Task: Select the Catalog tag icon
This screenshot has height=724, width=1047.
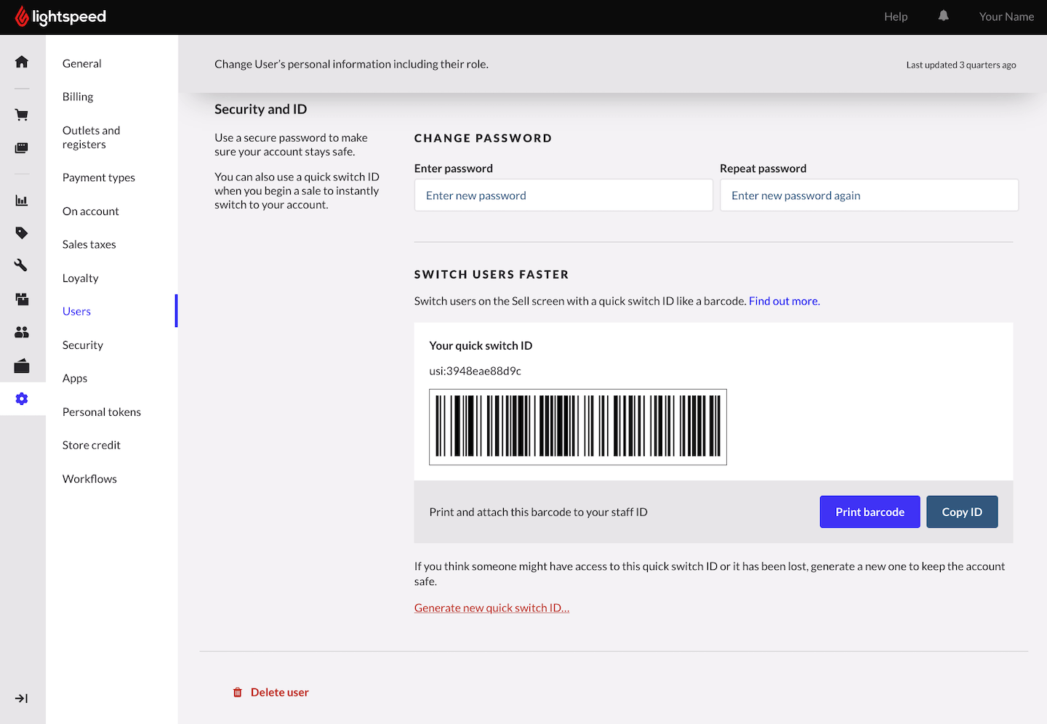Action: [x=22, y=233]
